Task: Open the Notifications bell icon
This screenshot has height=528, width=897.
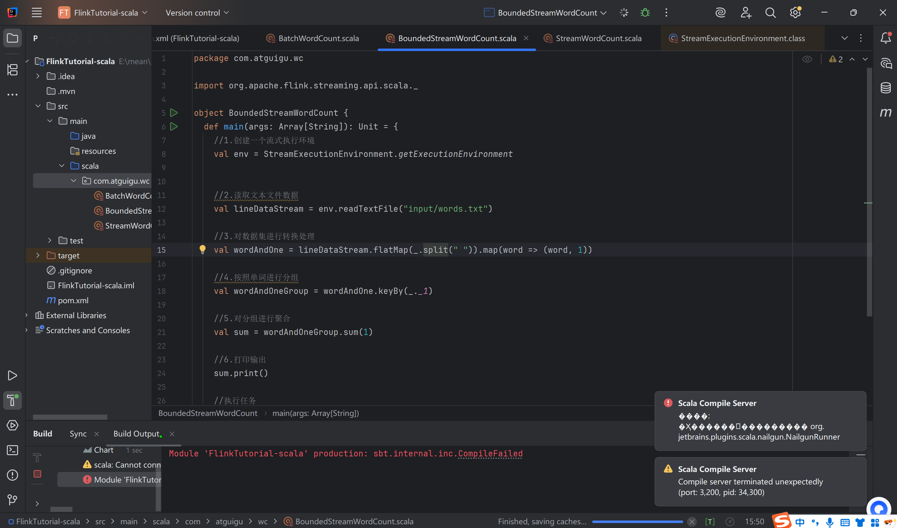Action: pos(885,38)
